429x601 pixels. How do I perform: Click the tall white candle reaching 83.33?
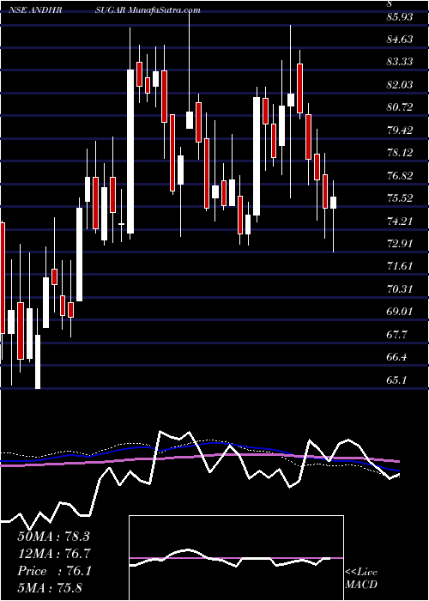click(130, 151)
